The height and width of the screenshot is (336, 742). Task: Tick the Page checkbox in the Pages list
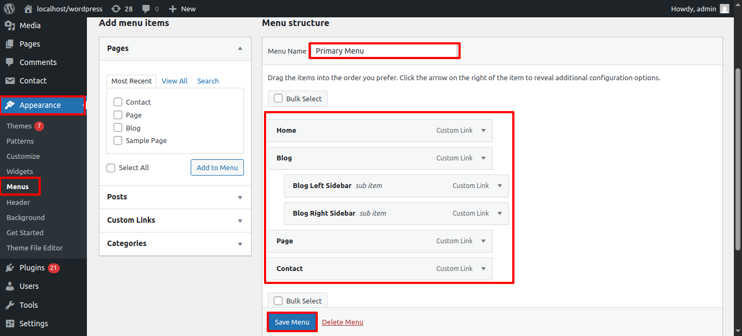[118, 115]
